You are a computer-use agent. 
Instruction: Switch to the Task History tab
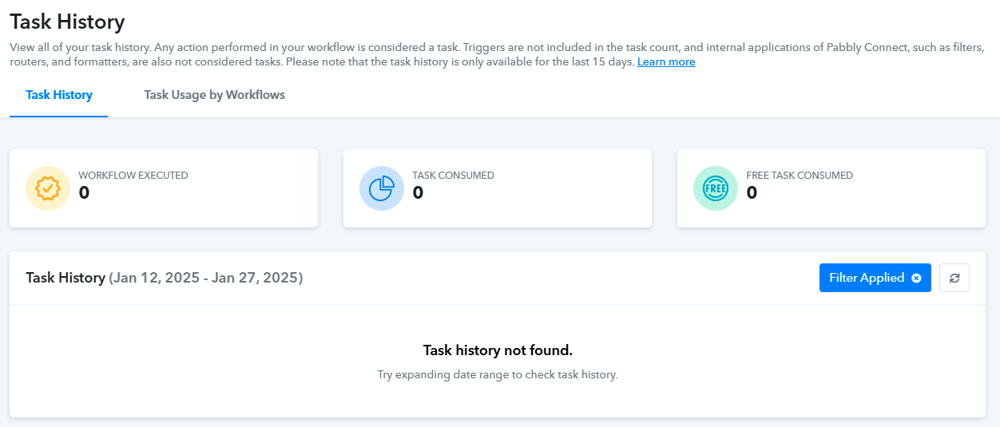59,95
